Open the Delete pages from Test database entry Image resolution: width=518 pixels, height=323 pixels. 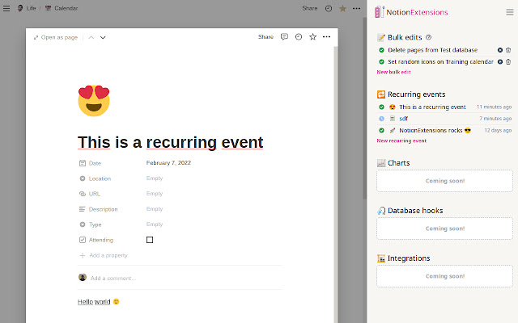click(432, 50)
